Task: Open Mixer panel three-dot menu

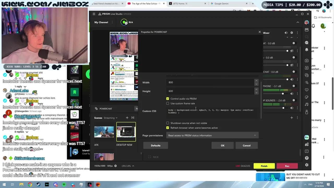Action: coord(297,33)
